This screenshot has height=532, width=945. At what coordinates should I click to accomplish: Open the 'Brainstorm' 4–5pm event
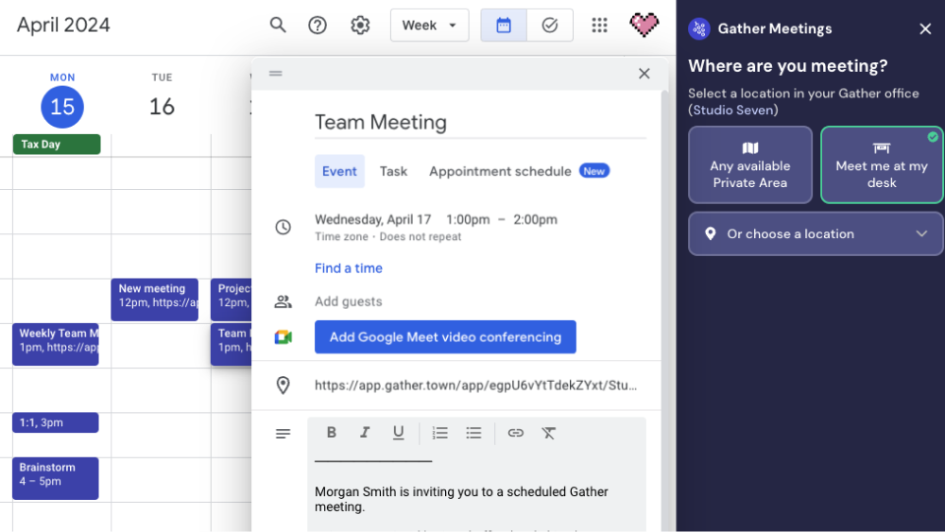[56, 478]
